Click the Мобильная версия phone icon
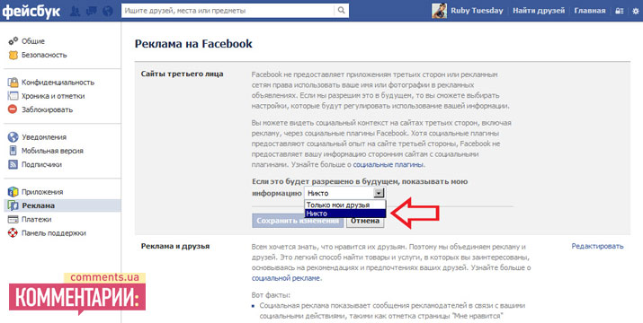The image size is (643, 323). pyautogui.click(x=13, y=150)
